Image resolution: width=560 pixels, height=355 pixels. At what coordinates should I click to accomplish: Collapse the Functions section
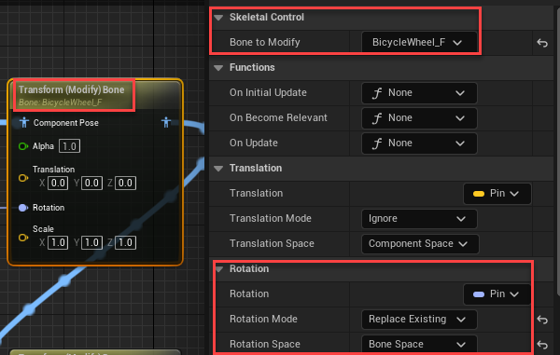point(218,68)
